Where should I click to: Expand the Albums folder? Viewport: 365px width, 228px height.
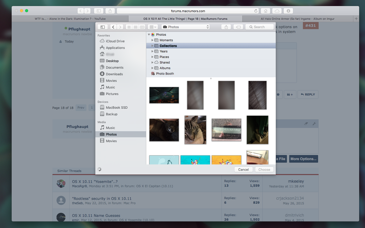click(x=152, y=68)
